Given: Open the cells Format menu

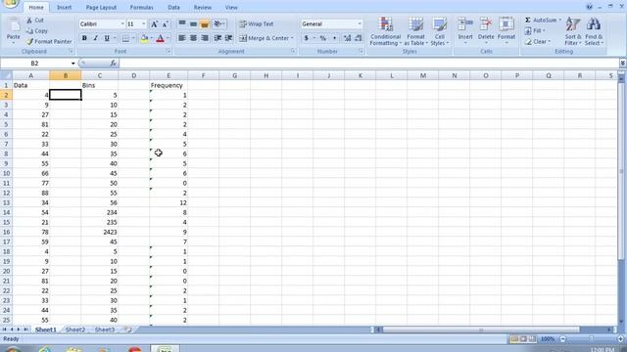Looking at the screenshot, I should (x=506, y=31).
